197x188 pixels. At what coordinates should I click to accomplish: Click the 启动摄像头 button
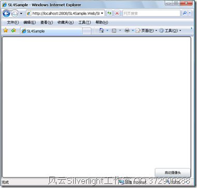[x=173, y=173]
